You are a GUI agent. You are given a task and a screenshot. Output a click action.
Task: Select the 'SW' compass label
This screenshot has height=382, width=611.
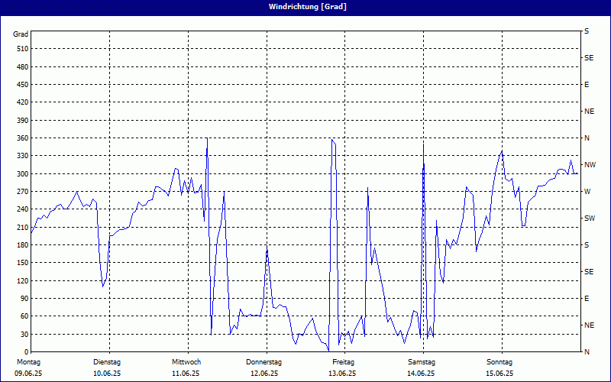590,219
